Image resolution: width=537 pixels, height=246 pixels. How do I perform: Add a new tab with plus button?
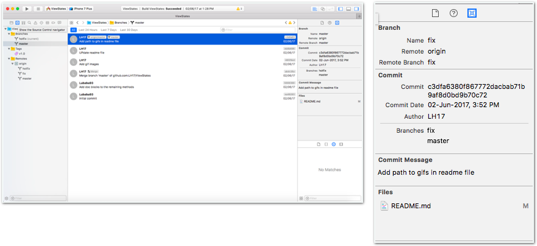359,16
